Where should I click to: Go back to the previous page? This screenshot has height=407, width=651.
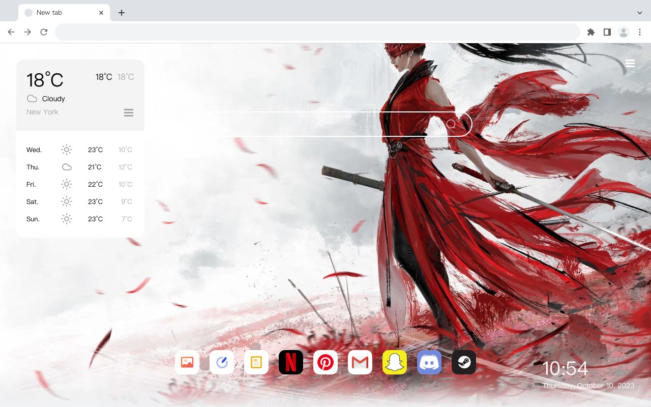11,32
